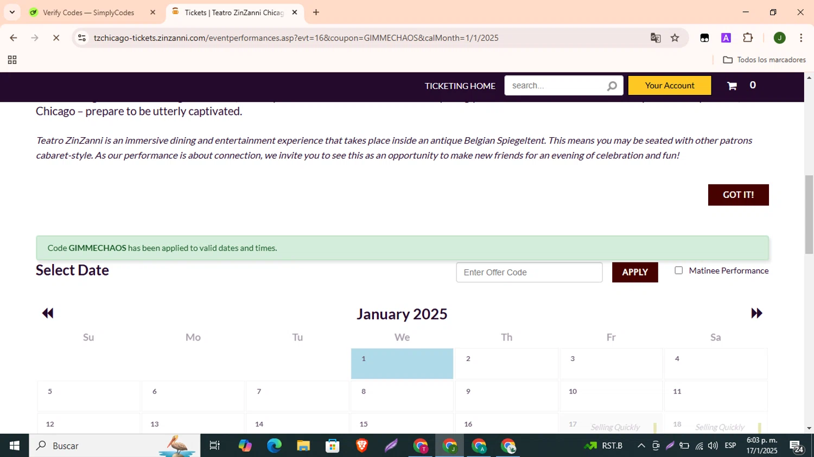Open the Chrome three-dot menu

(801, 38)
